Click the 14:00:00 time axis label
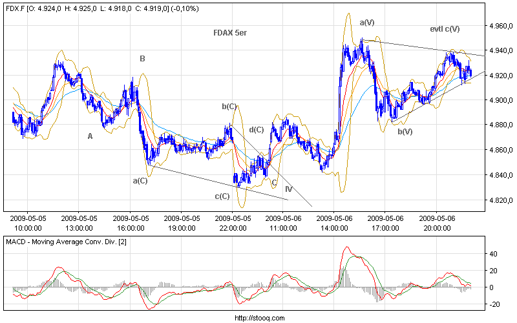This screenshot has height=323, width=517. (334, 228)
